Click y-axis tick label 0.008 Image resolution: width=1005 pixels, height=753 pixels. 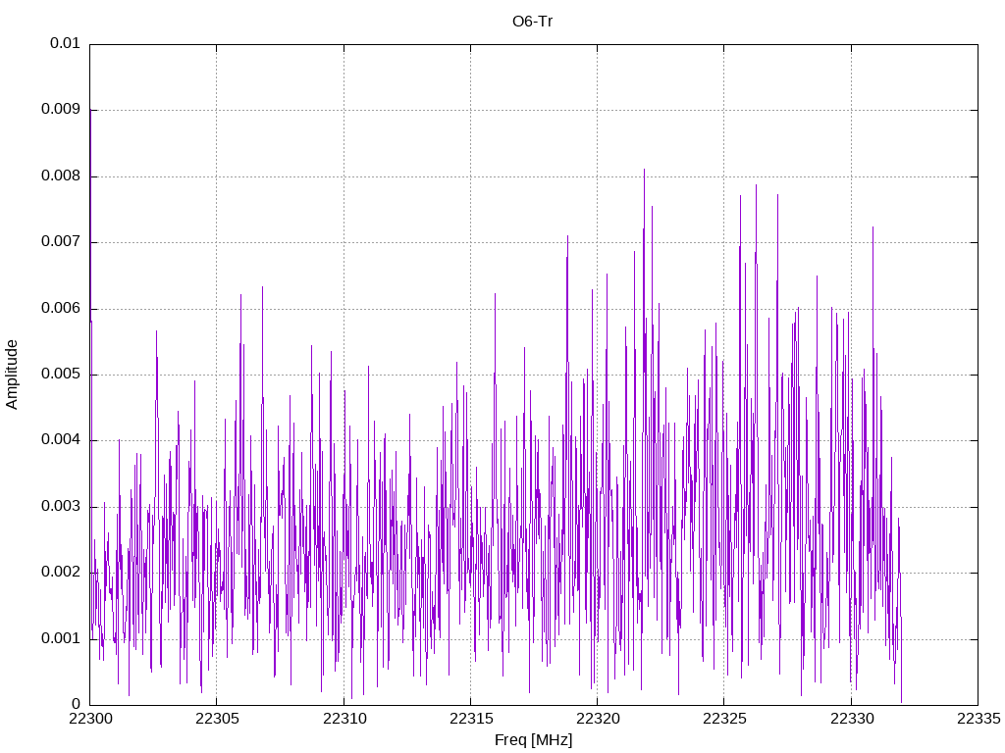(61, 176)
